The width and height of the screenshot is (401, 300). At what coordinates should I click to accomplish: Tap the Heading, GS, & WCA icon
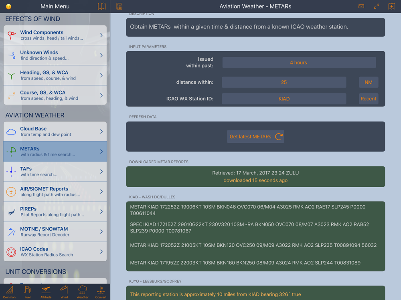click(11, 76)
